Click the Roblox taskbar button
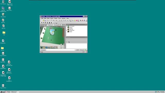The height and width of the screenshot is (93, 165). [x=12, y=92]
